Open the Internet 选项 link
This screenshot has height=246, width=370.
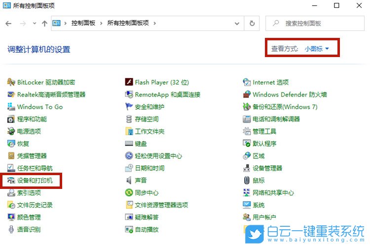[x=270, y=82]
